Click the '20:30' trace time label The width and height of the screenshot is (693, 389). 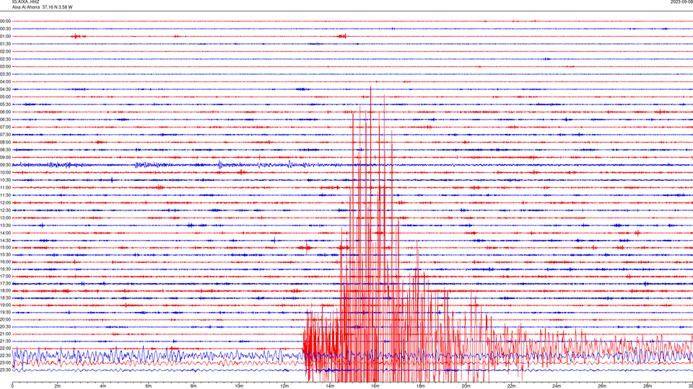coord(5,327)
